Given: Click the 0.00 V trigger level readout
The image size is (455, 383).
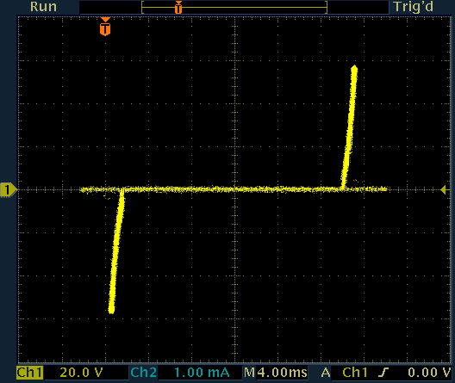Looking at the screenshot, I should click(429, 373).
